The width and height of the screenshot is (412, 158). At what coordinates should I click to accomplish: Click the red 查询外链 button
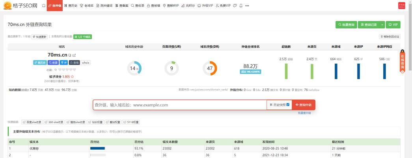coord(304,105)
